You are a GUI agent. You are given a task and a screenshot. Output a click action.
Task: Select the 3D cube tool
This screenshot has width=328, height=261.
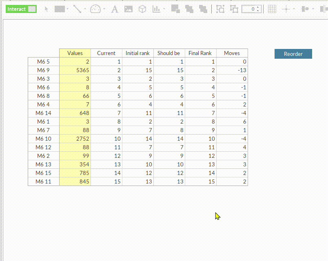click(143, 9)
